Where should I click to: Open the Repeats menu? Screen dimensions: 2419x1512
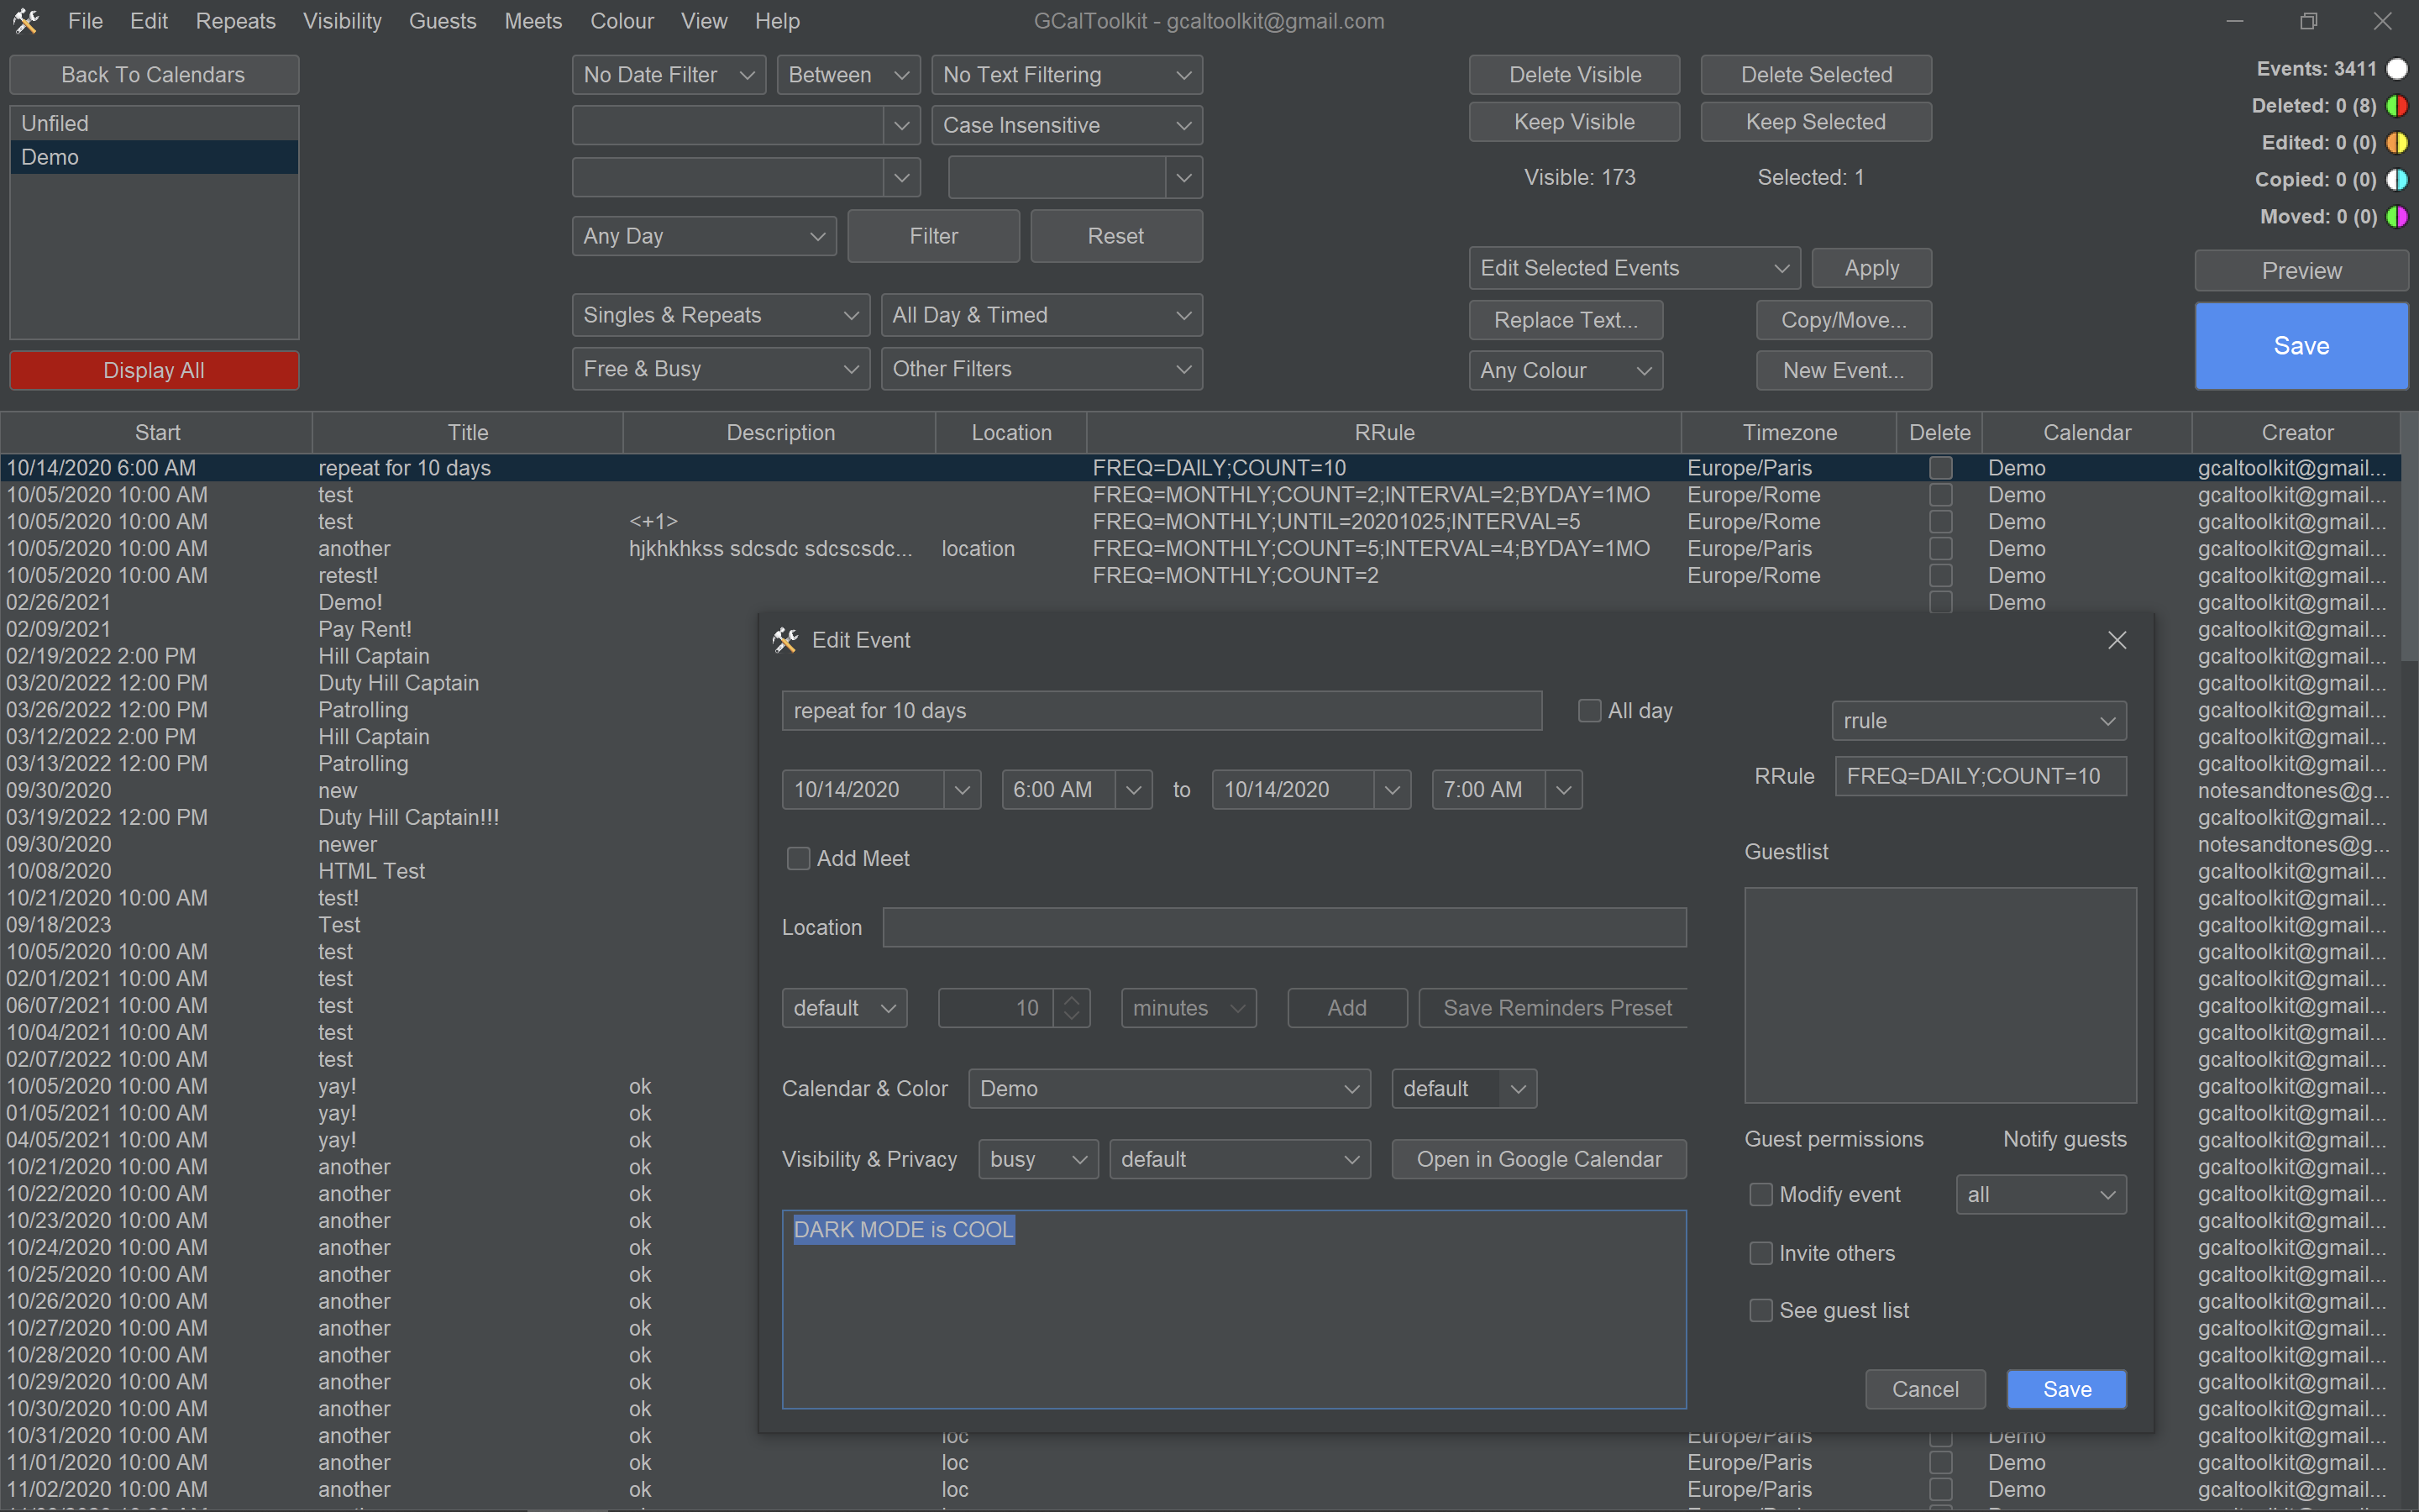point(235,21)
